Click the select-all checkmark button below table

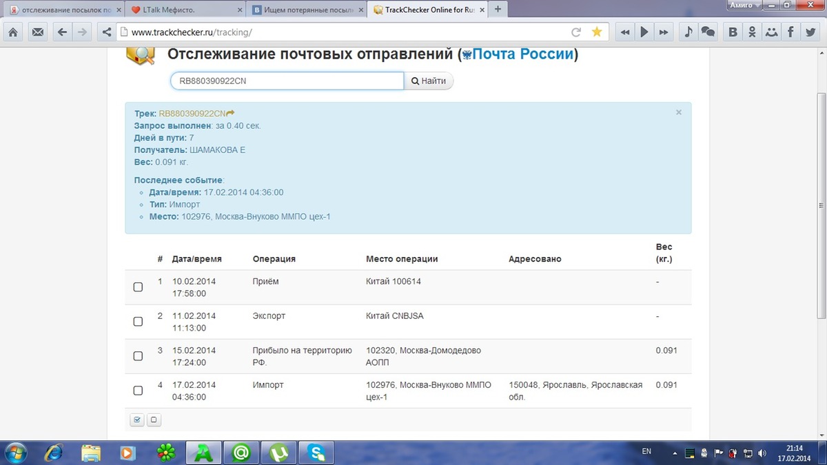[136, 420]
